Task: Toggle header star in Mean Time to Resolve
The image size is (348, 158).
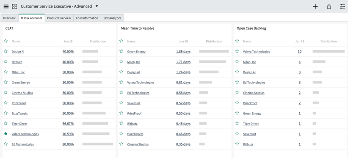Action: point(121,41)
